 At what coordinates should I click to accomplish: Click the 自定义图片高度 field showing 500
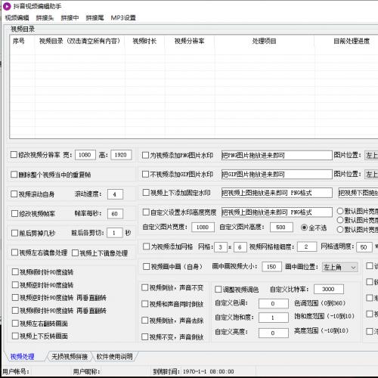[x=281, y=227]
